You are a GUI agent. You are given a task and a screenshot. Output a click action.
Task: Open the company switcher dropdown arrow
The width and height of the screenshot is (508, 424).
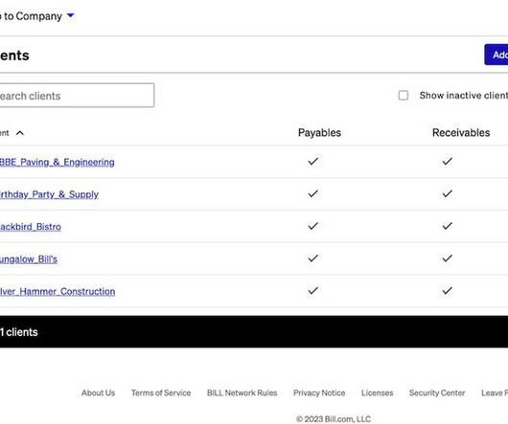(70, 15)
